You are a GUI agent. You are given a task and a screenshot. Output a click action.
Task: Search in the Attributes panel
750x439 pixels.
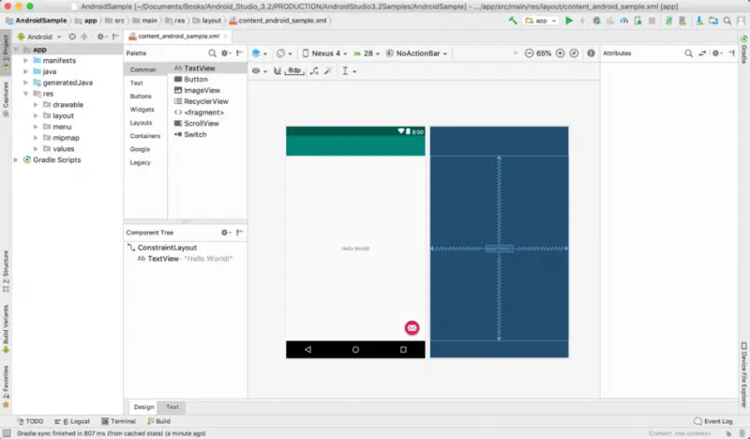[687, 53]
